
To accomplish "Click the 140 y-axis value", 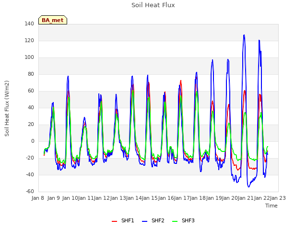I will [x=29, y=23].
